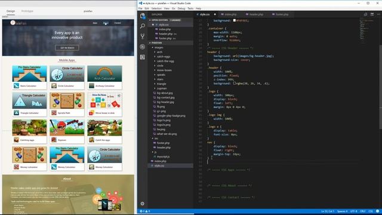This screenshot has height=215, width=382.
Task: Collapse the OPEN EDITORS section
Action: click(150, 20)
